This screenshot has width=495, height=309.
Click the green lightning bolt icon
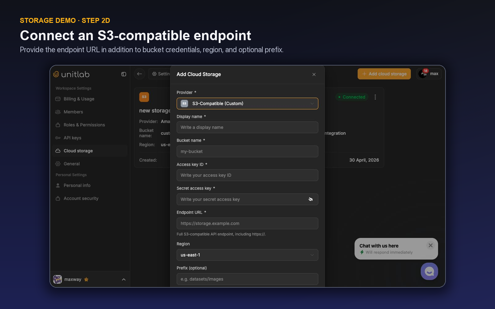coord(362,252)
